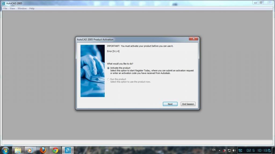Open the volume control tray icon

click(x=234, y=150)
